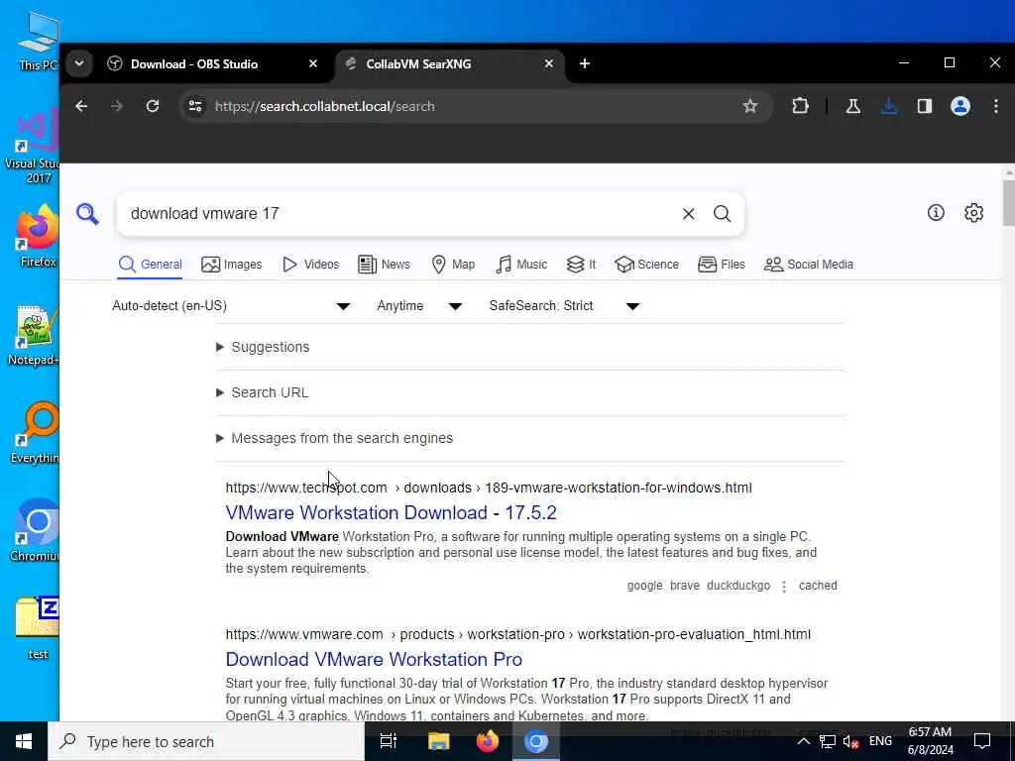Show downloads via the download arrow icon

(x=889, y=106)
